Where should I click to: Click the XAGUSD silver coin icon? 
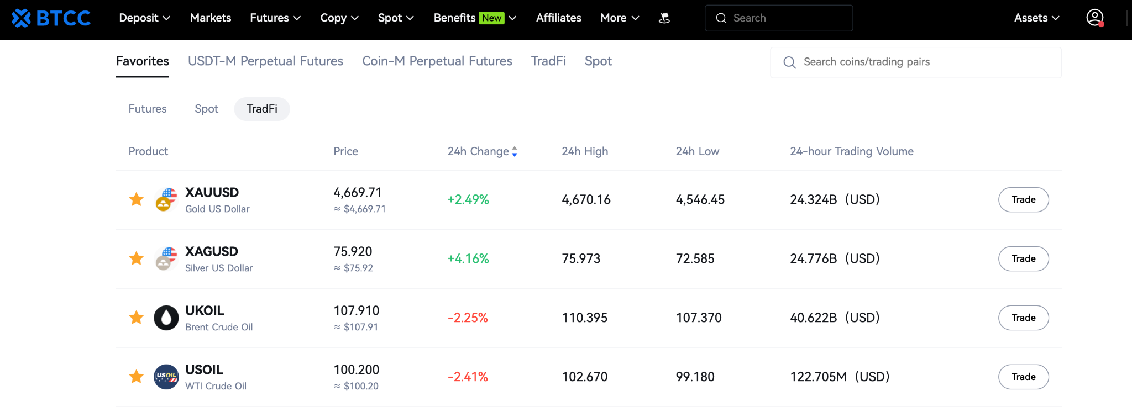[166, 258]
